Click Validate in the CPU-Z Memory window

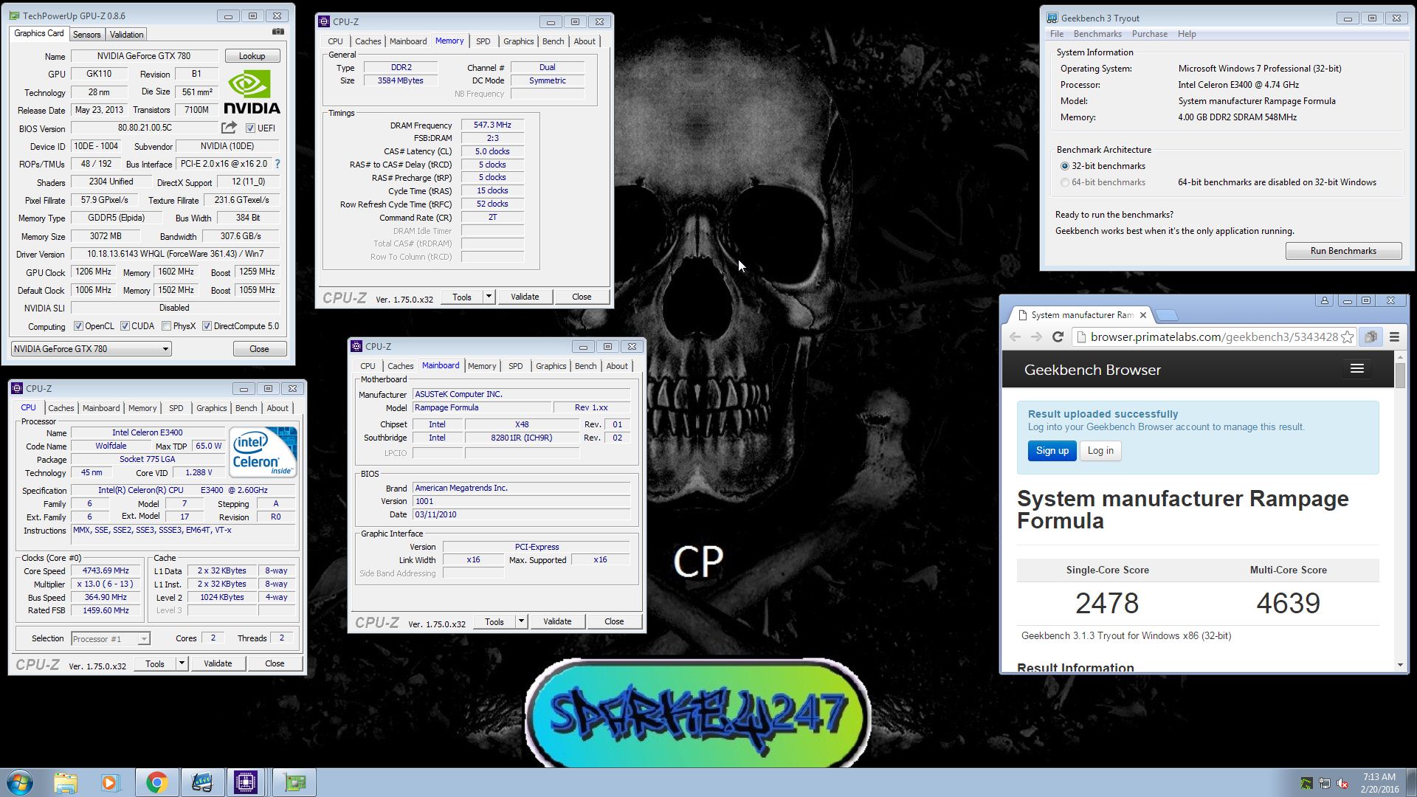tap(525, 297)
